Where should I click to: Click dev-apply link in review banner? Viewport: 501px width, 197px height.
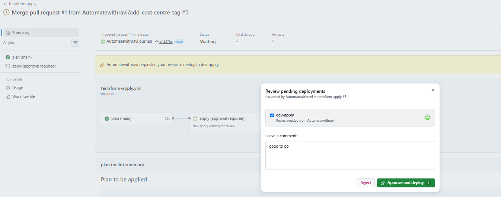210,65
